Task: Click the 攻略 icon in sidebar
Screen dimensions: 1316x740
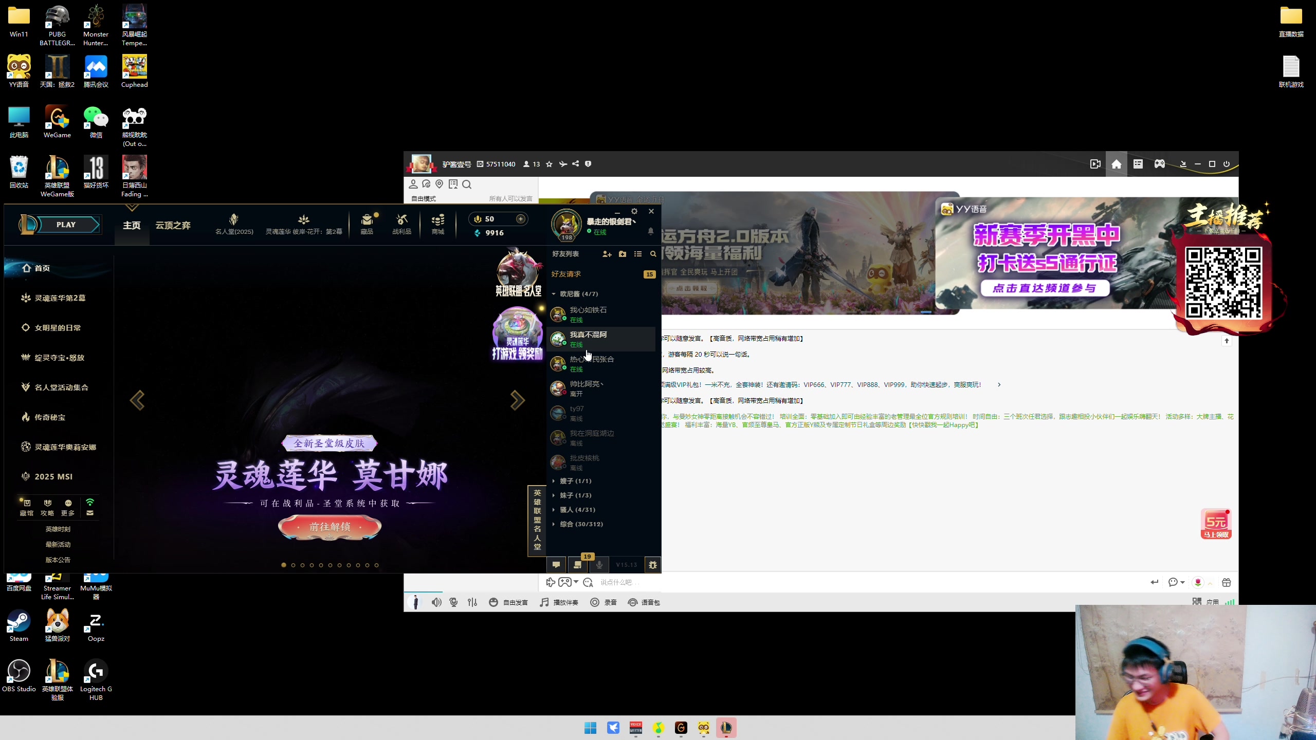Action: point(47,507)
